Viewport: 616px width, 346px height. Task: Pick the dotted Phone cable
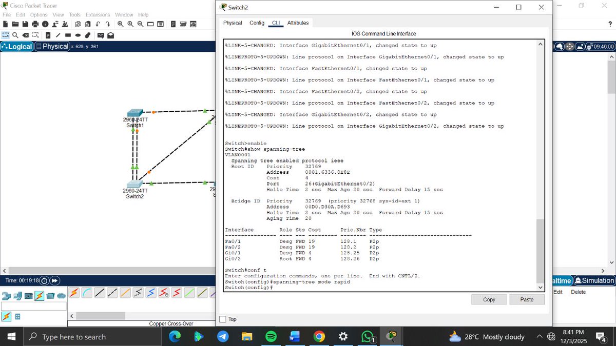(x=138, y=293)
